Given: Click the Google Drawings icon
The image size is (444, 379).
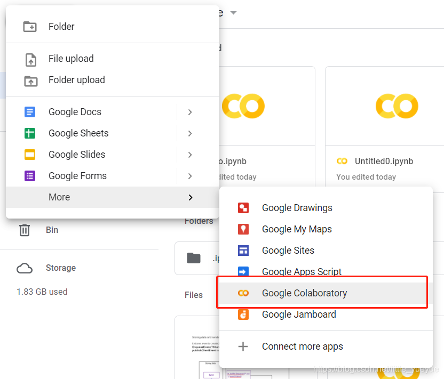Looking at the screenshot, I should tap(243, 208).
